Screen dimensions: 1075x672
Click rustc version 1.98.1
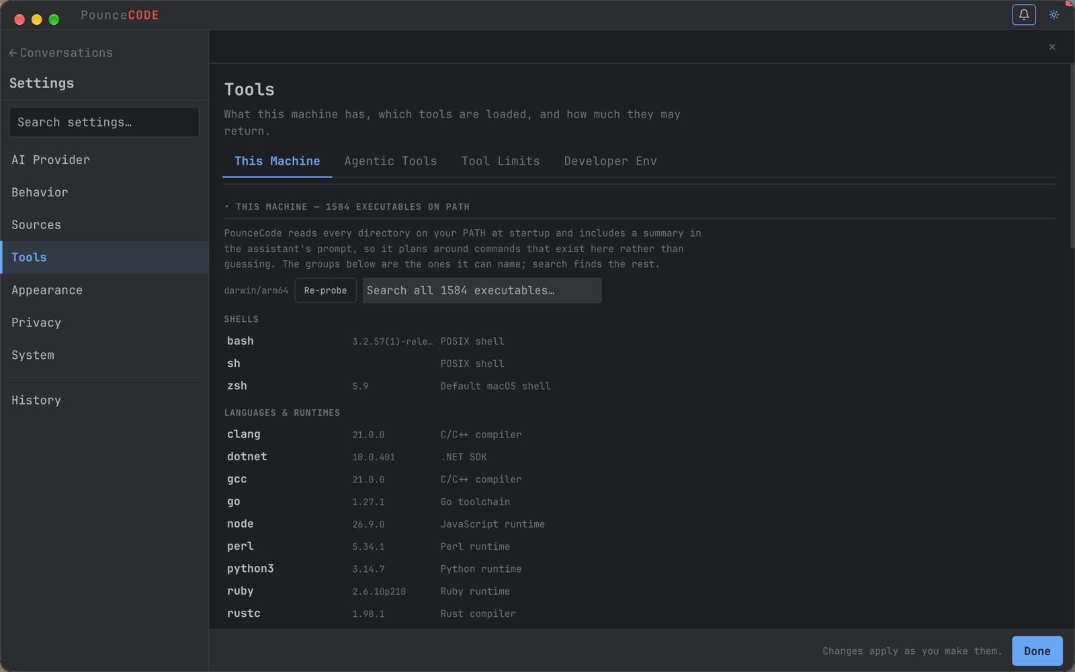coord(368,614)
